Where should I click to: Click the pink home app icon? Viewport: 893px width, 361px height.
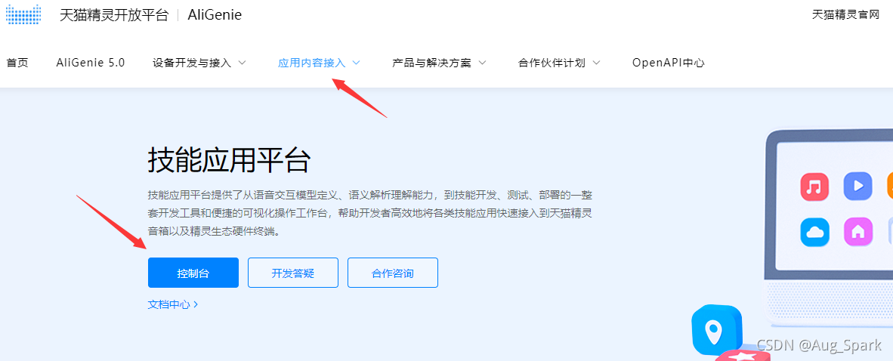coord(858,232)
